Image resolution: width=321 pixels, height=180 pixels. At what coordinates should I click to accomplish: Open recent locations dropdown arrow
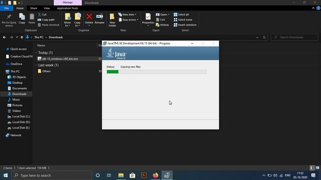17,37
